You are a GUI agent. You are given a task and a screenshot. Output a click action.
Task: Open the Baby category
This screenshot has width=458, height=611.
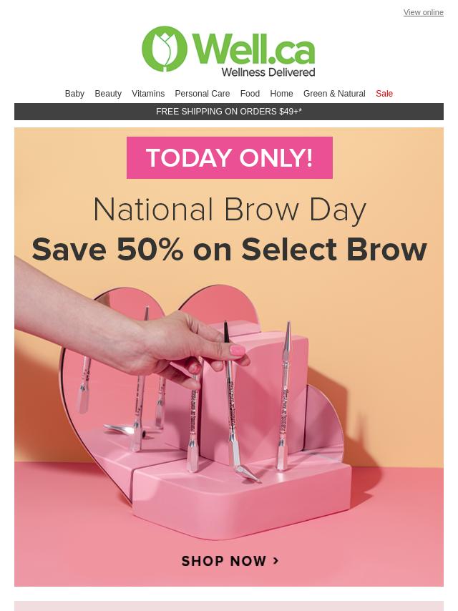click(x=74, y=94)
